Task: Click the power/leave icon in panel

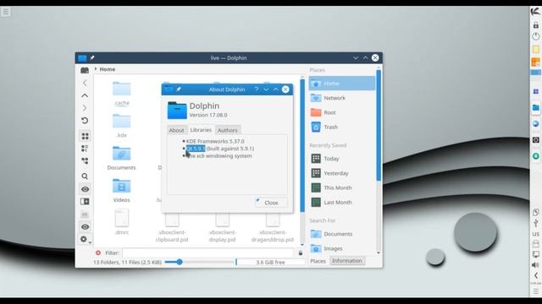Action: pyautogui.click(x=535, y=36)
